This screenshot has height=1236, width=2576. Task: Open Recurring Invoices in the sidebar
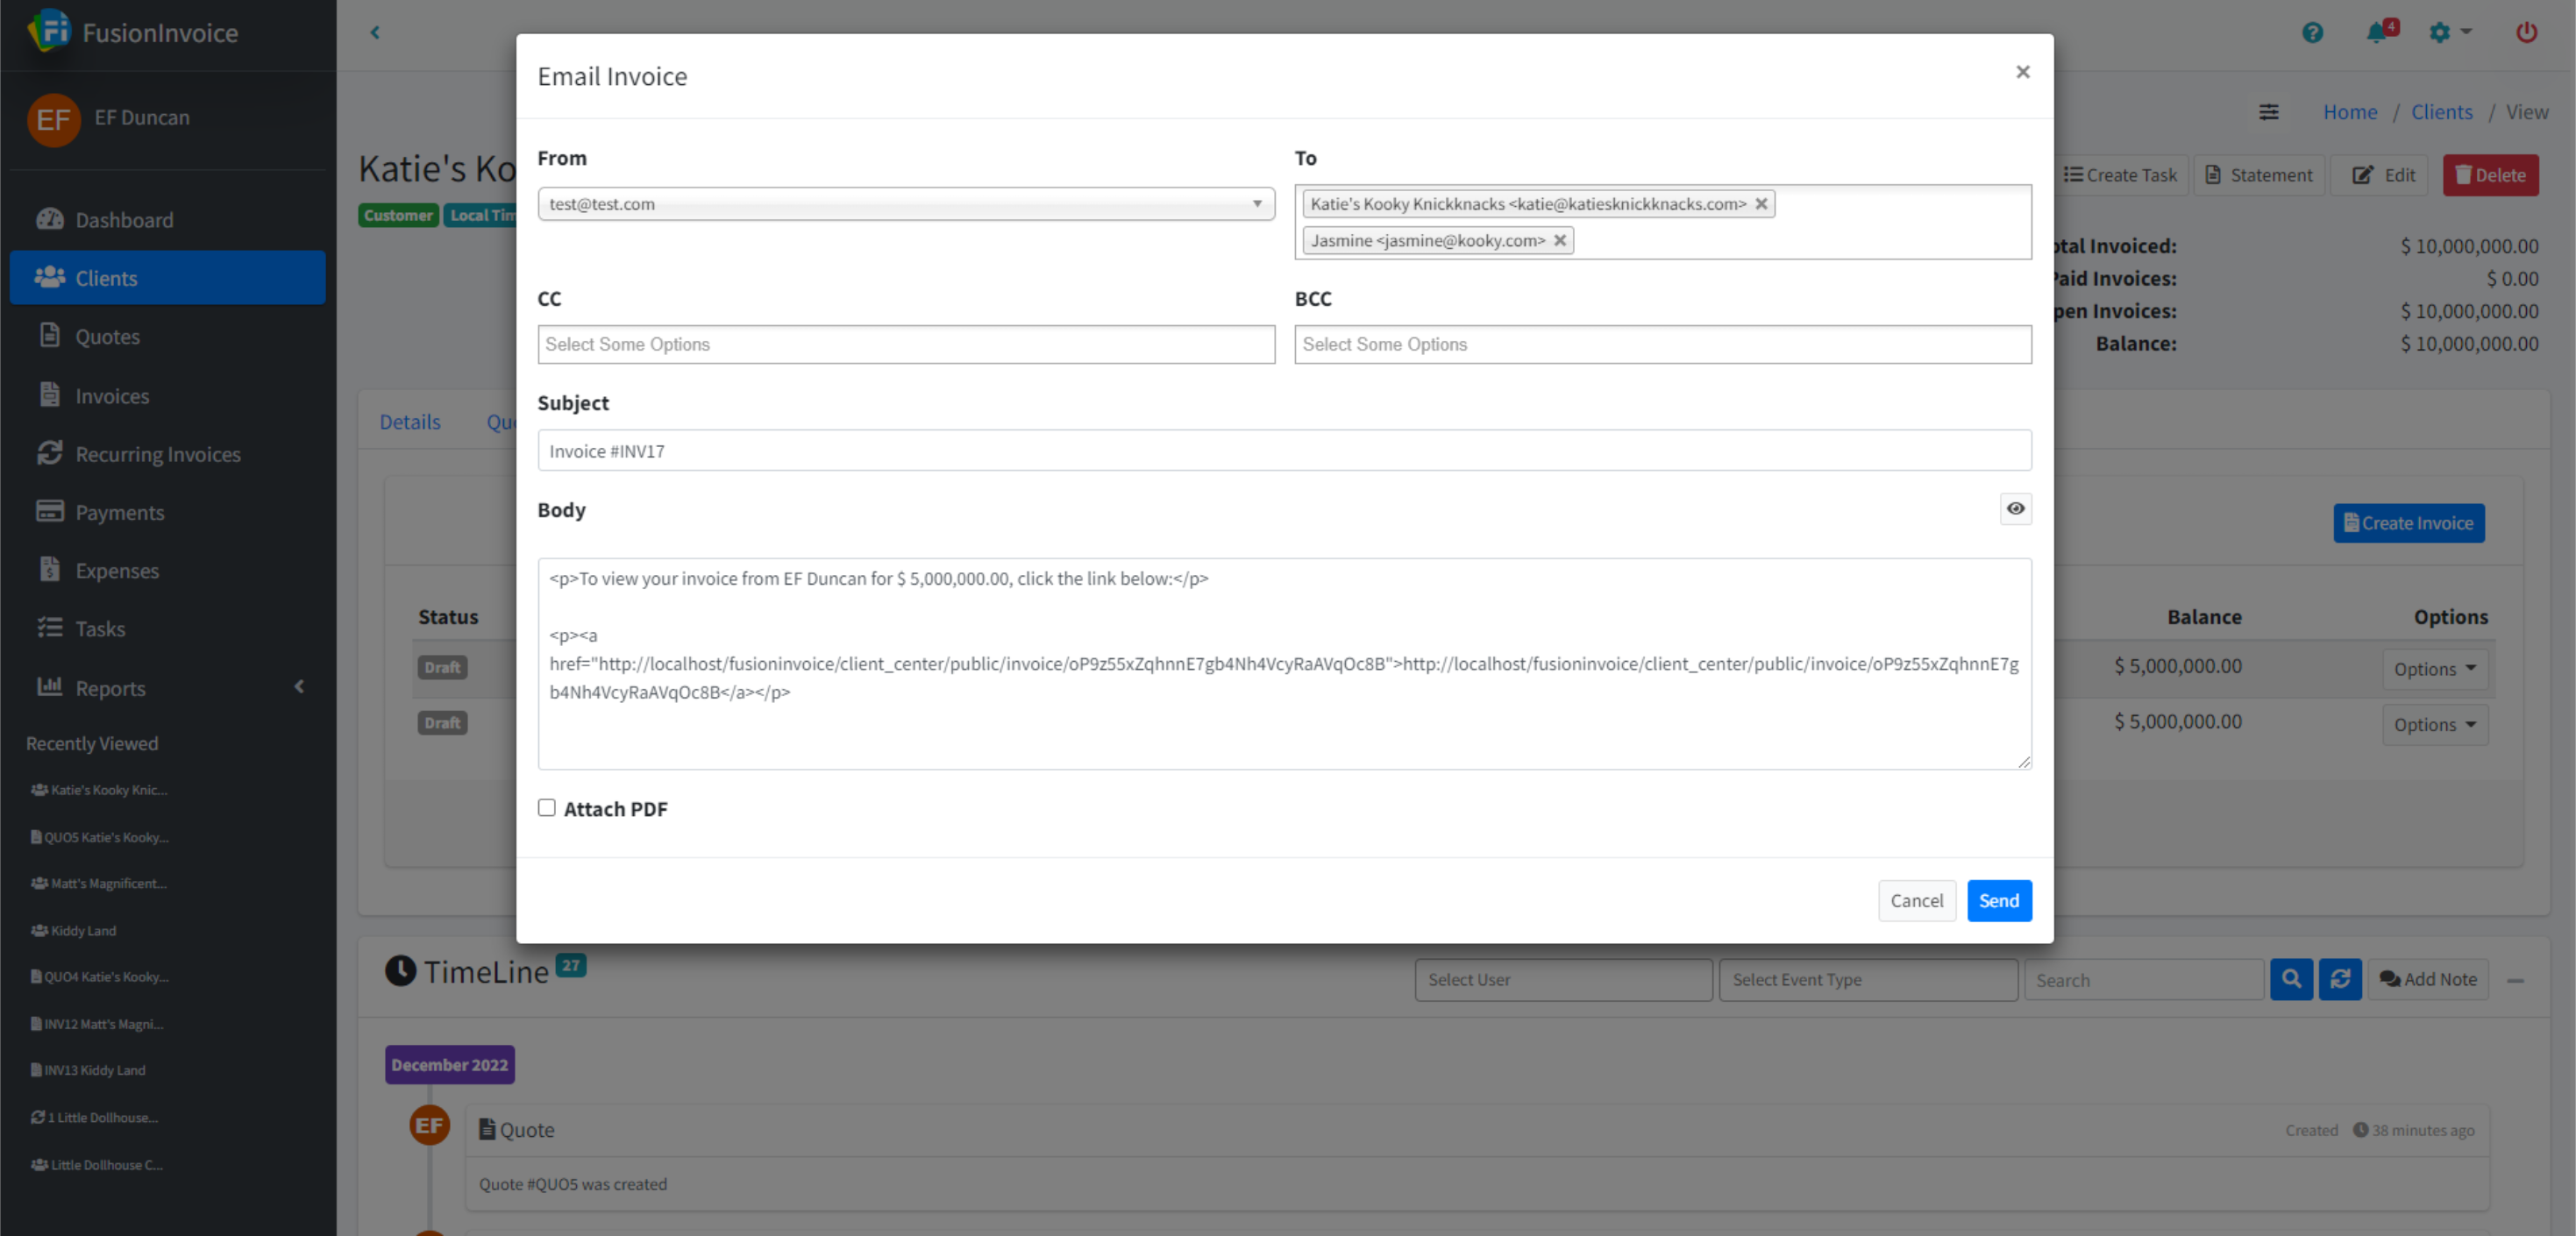[157, 454]
